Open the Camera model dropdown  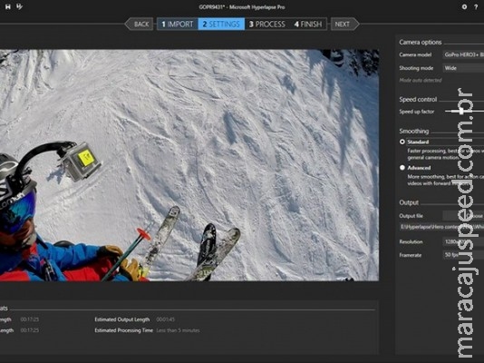click(463, 54)
